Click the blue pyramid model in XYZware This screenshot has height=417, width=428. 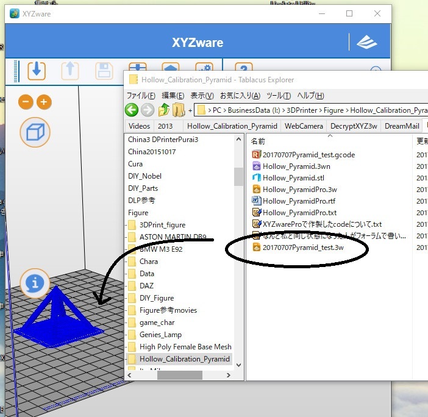coord(58,319)
